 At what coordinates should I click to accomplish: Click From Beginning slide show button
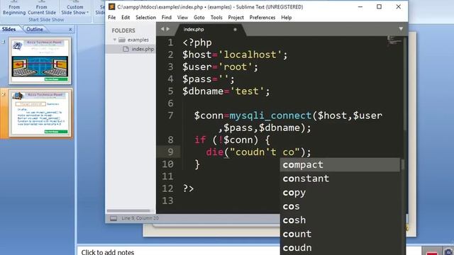coord(14,8)
